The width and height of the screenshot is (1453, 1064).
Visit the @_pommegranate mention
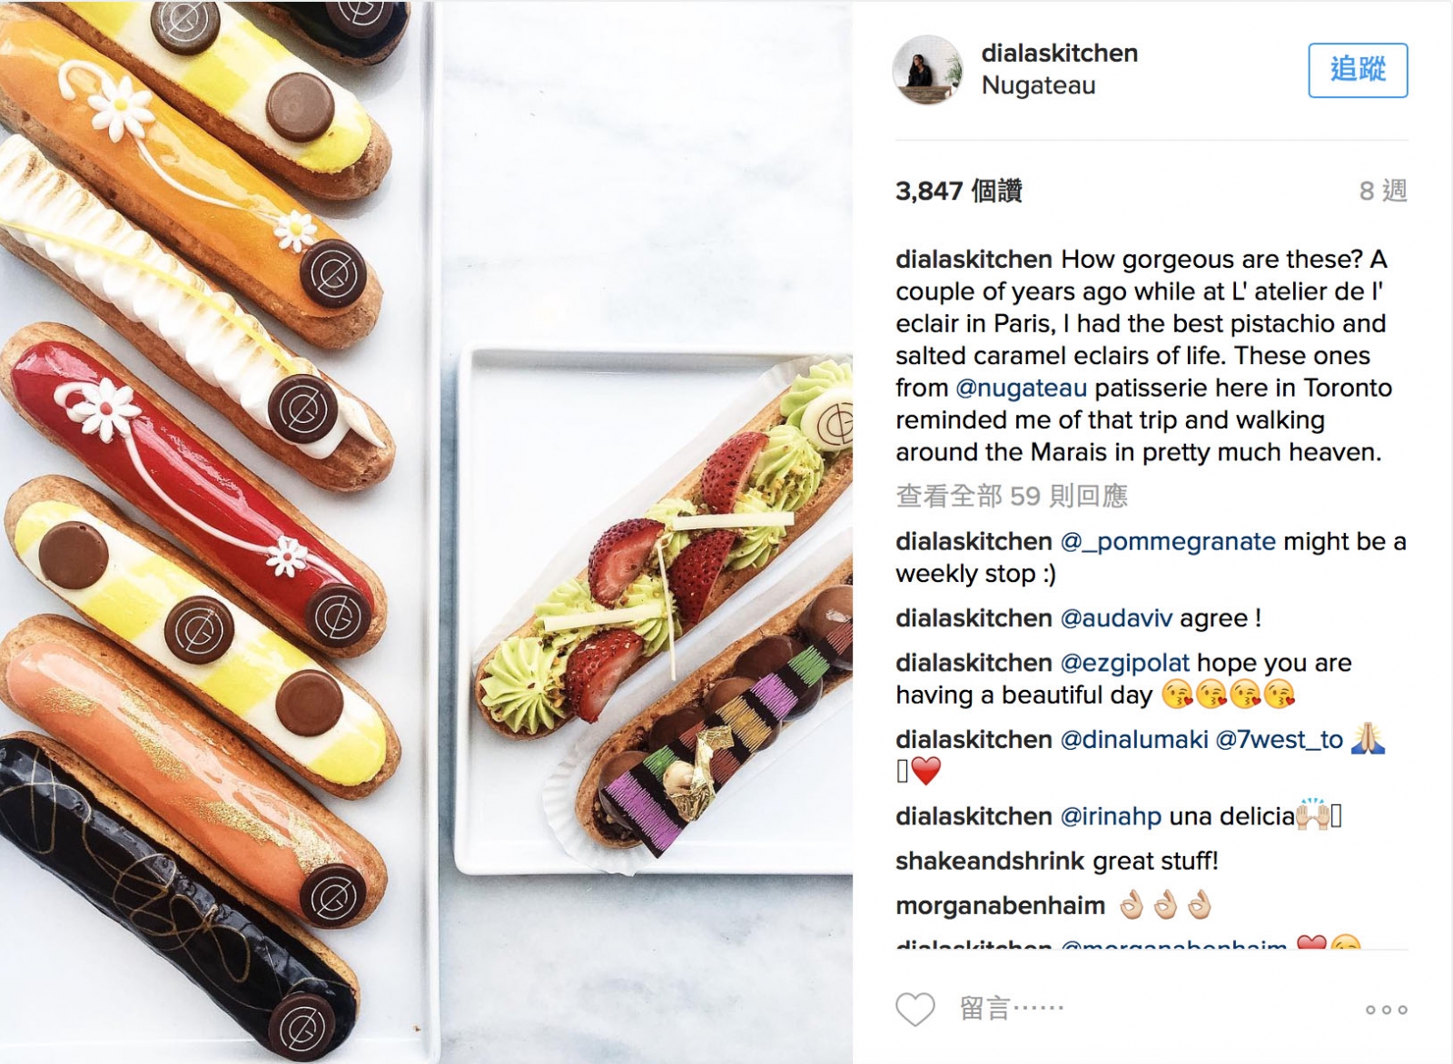click(1168, 541)
